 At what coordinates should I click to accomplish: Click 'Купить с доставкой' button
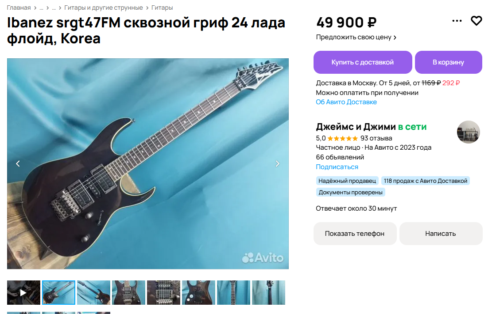pos(363,62)
